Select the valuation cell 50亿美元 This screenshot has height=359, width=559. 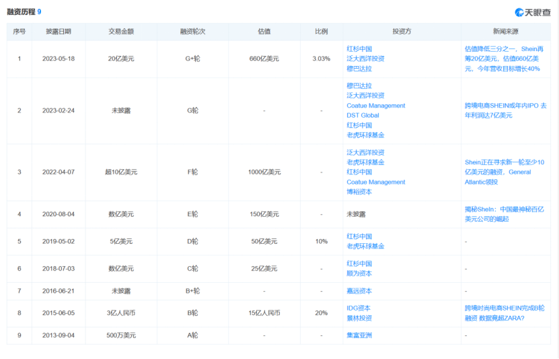[264, 241]
